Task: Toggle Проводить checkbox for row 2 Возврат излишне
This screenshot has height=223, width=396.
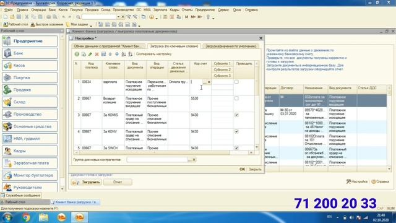Action: click(x=236, y=98)
